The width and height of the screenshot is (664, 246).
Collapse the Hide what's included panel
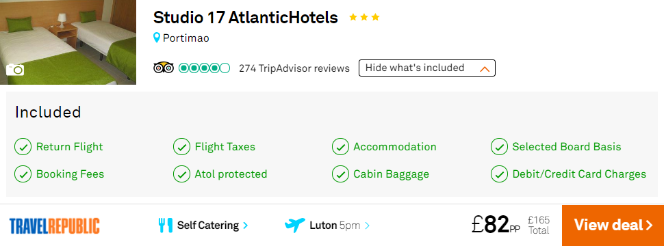point(427,68)
